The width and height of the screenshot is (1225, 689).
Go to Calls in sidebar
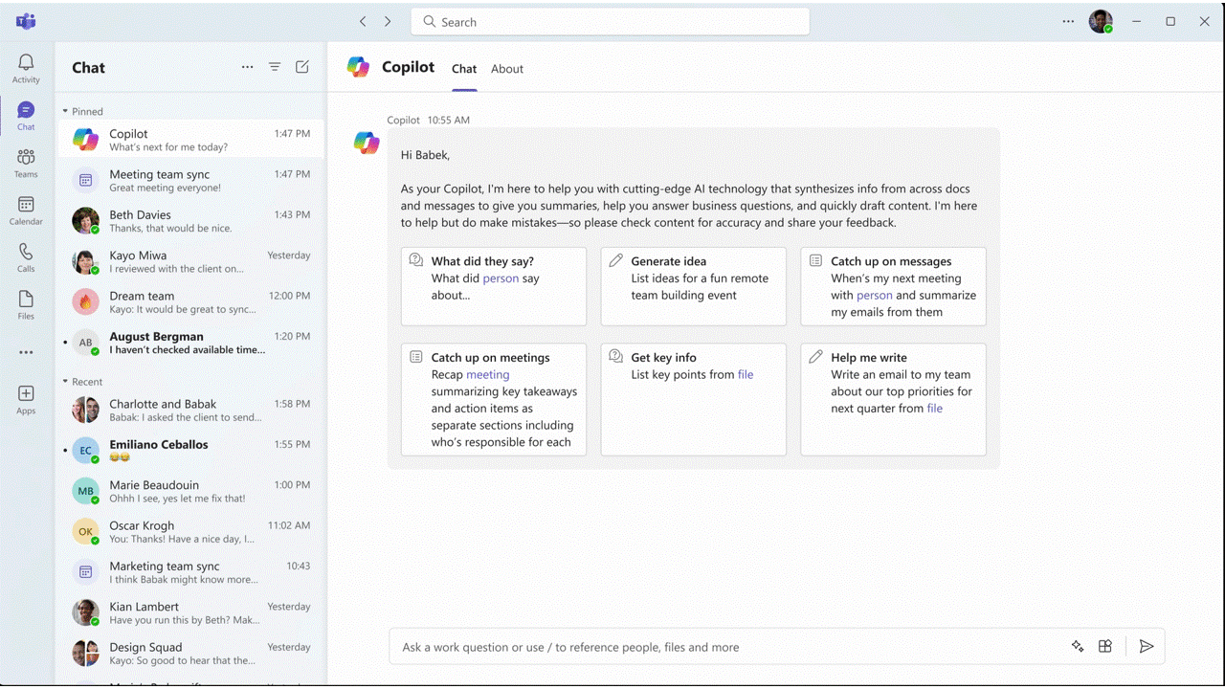26,256
